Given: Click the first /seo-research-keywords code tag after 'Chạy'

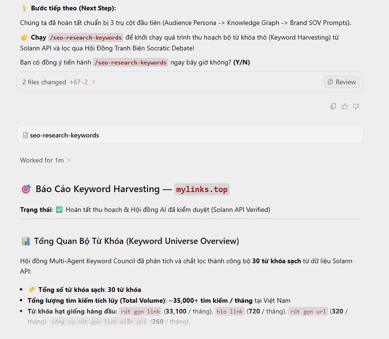Looking at the screenshot, I should coord(86,37).
